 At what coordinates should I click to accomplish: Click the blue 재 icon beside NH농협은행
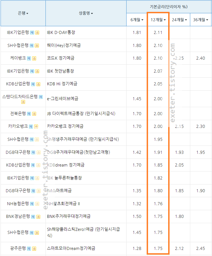pos(32,204)
